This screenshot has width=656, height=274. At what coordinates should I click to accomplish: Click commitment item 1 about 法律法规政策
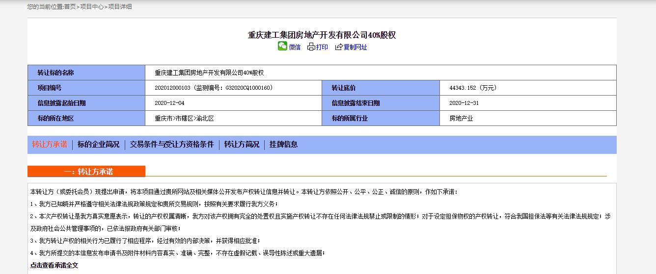click(x=154, y=204)
